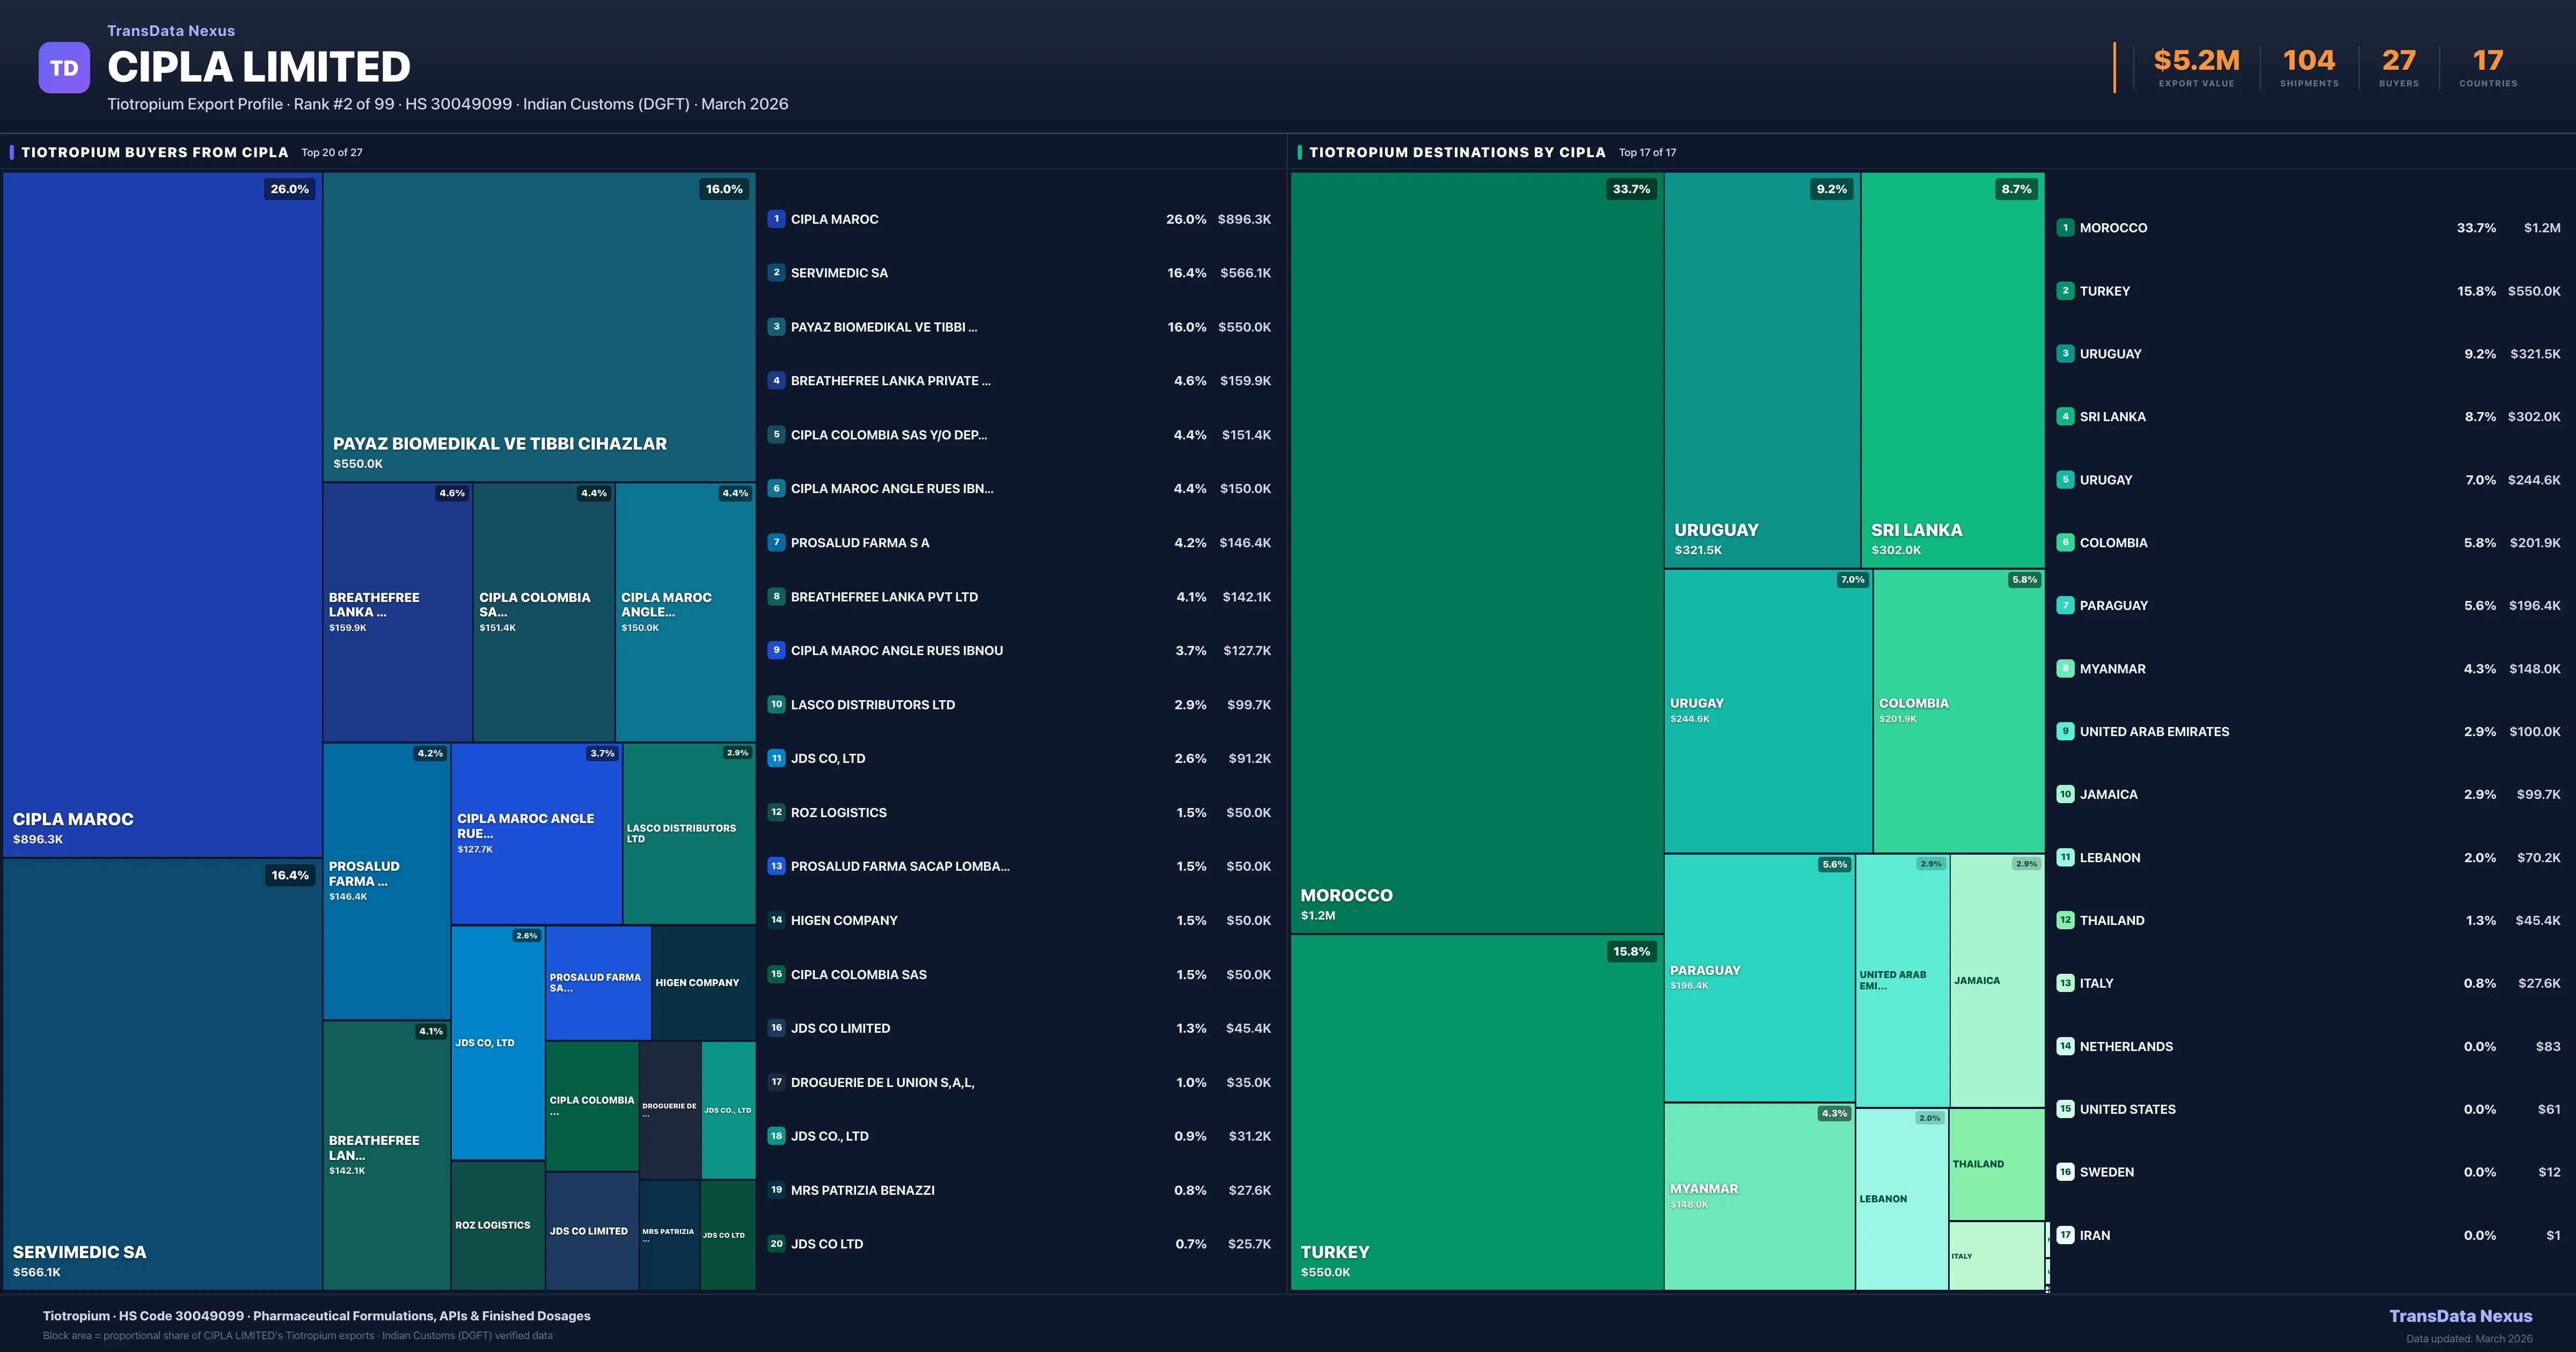Select the rank badge next to HIGEN COMPANY
The image size is (2576, 1352).
(x=777, y=920)
